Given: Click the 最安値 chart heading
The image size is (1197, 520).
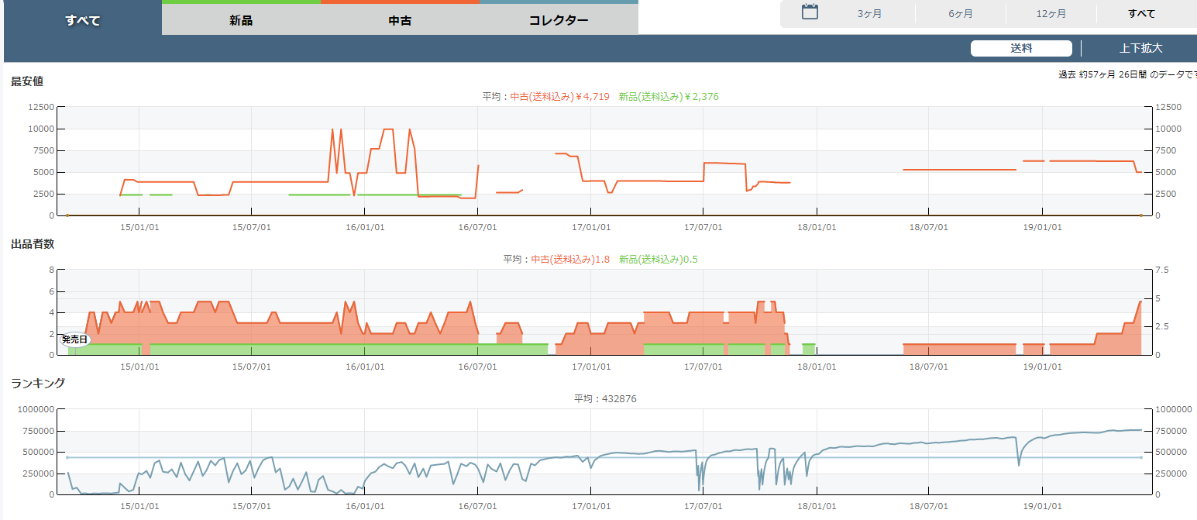Looking at the screenshot, I should [x=27, y=81].
